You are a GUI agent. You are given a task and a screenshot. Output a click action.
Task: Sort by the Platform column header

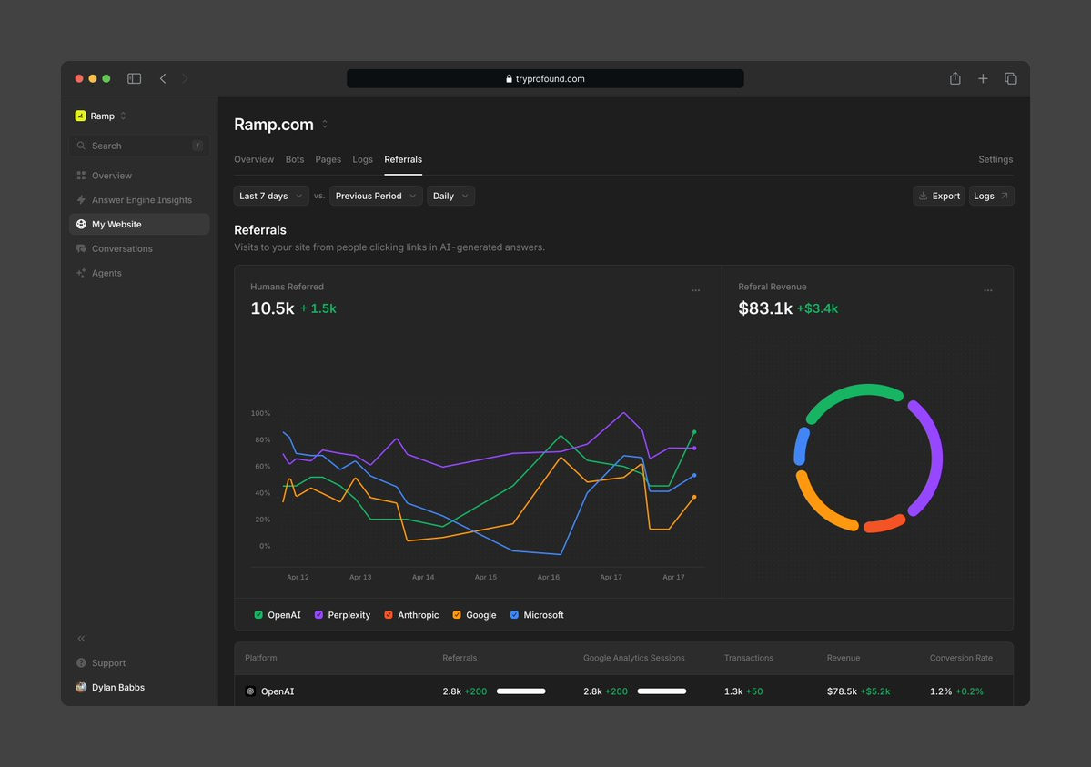[261, 658]
